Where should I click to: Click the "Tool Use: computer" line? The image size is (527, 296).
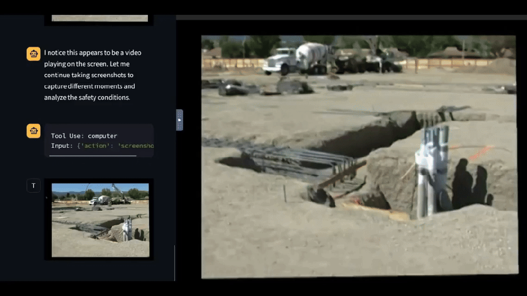point(84,136)
